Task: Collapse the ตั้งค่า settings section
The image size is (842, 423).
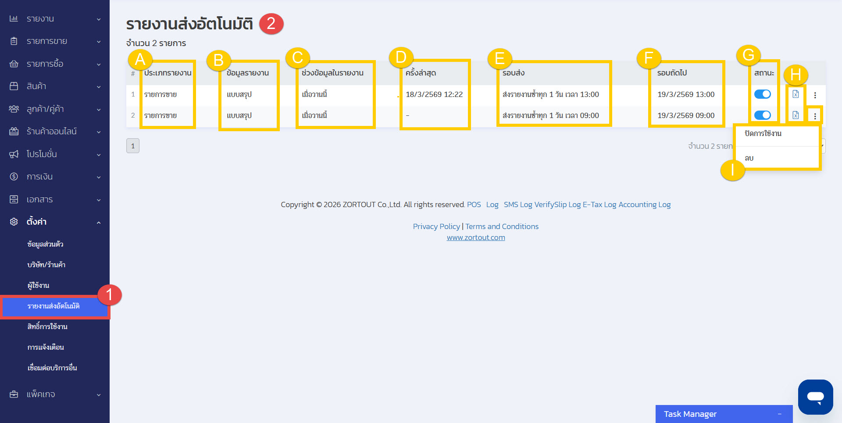Action: (x=99, y=222)
